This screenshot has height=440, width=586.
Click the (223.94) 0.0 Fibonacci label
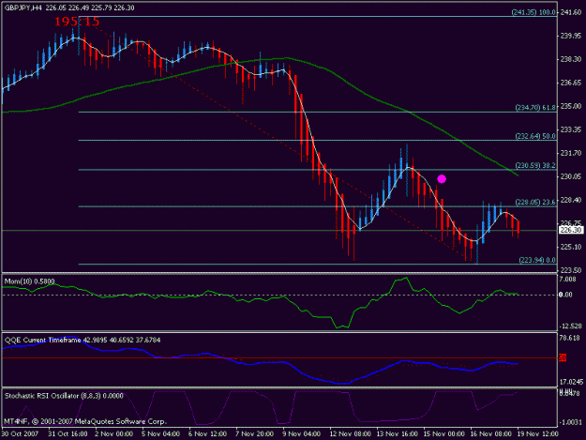[537, 260]
